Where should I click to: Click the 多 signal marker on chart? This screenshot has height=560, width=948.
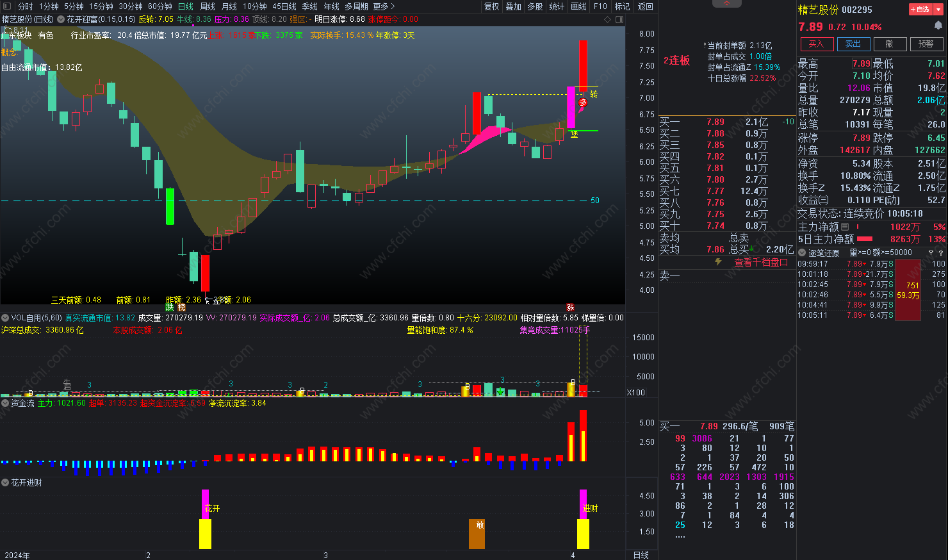click(583, 103)
